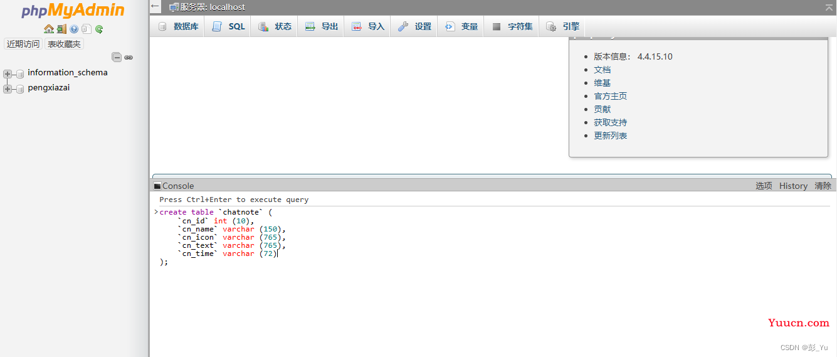Click the `cn_time` column in the query
Viewport: 837px width, 357px height.
tap(197, 253)
